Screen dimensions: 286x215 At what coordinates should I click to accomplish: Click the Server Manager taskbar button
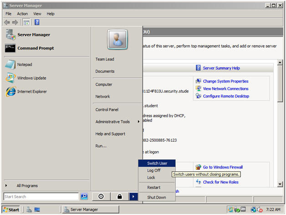point(91,210)
